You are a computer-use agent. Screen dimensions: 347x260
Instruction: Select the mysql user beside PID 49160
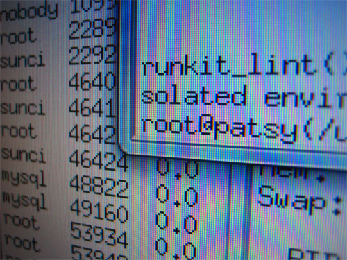(25, 201)
